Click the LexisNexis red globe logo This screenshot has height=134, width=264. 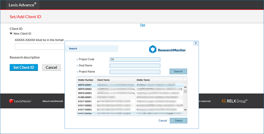click(x=11, y=101)
